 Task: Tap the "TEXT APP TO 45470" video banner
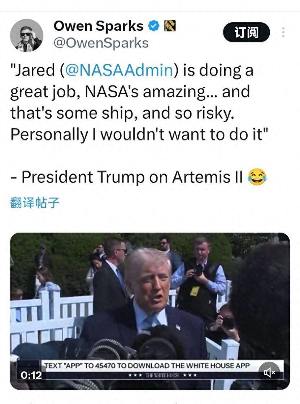pos(147,366)
